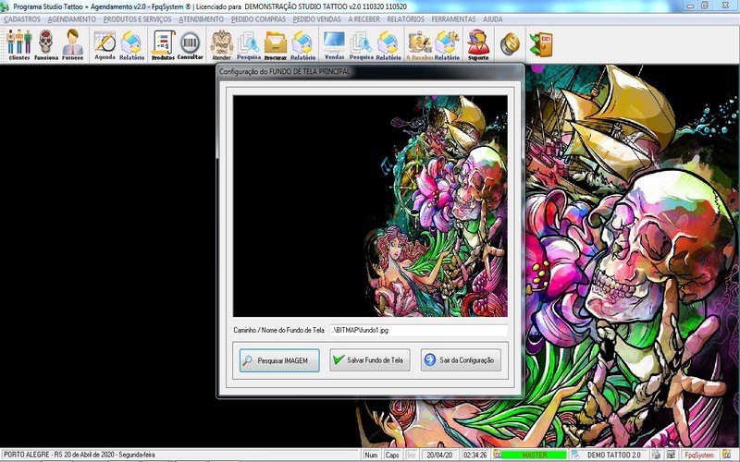This screenshot has height=462, width=740.
Task: Click the MASTER user indicator in status bar
Action: (534, 455)
